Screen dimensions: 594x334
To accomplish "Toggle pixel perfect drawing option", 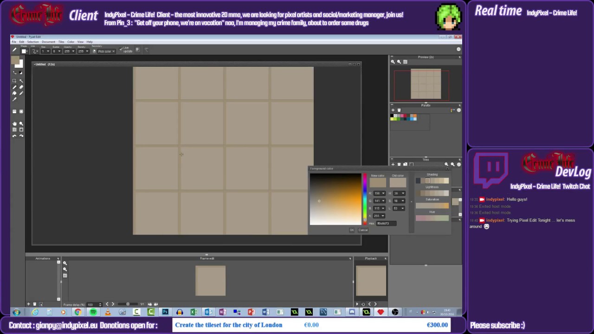I will [146, 50].
